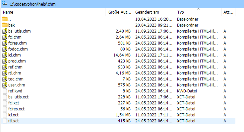Viewport: 244px width, 132px height.
Task: Sort by the Größe column header
Action: [x=119, y=12]
